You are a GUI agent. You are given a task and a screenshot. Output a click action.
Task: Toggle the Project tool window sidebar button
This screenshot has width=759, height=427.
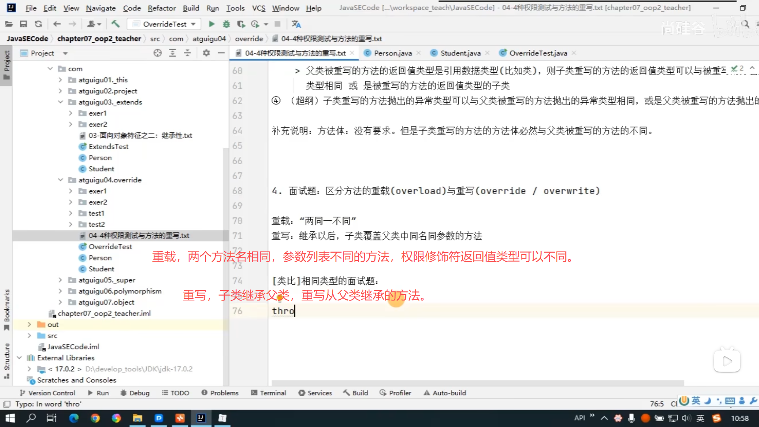tap(6, 65)
